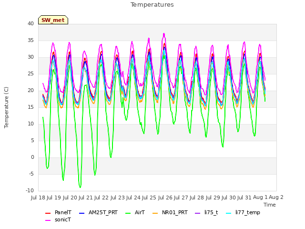Viewport: 305px width, 229px height.
Task: Click the cyan li77_temp color marker
Action: [229, 213]
